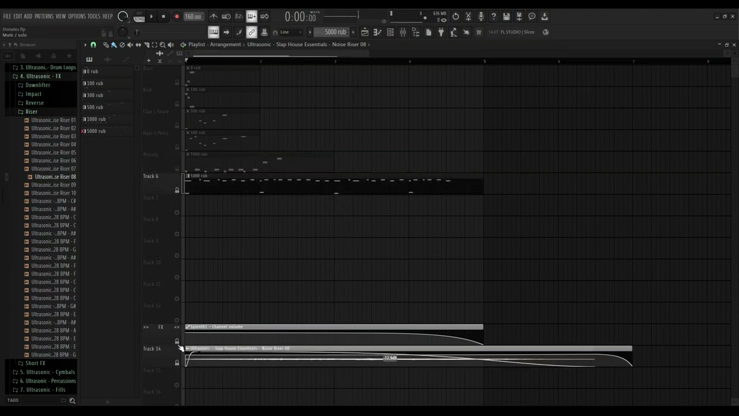Start playback with the Play button
739x416 pixels.
coord(151,16)
